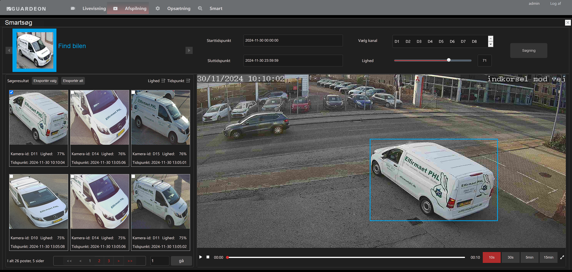Click Eksportér valg button

[45, 81]
